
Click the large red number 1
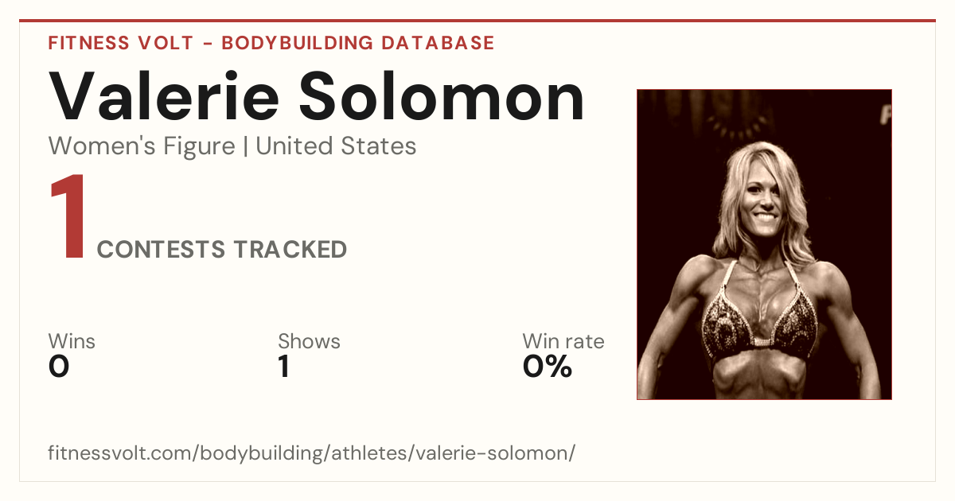[68, 219]
